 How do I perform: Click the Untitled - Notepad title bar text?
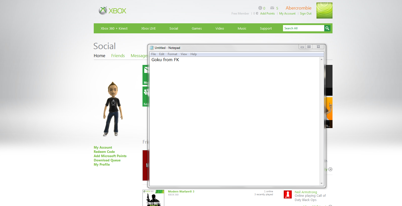167,48
